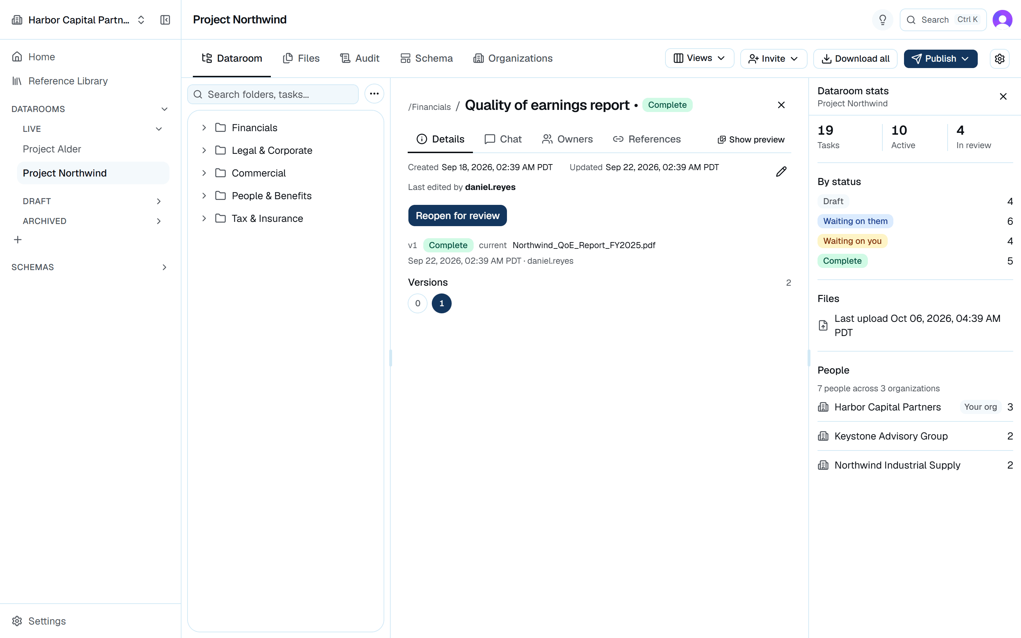The width and height of the screenshot is (1021, 638).
Task: Open the Chat tab
Action: tap(503, 139)
